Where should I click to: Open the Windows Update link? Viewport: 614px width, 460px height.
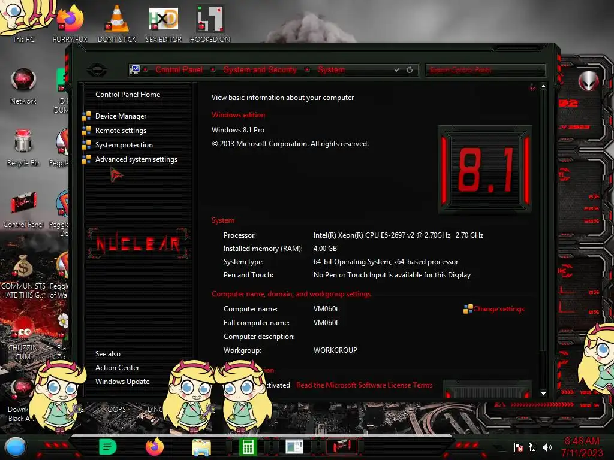(x=122, y=382)
